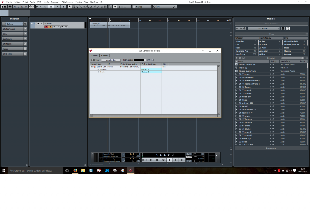Click MediaBay search results magnifier field

tap(292, 58)
